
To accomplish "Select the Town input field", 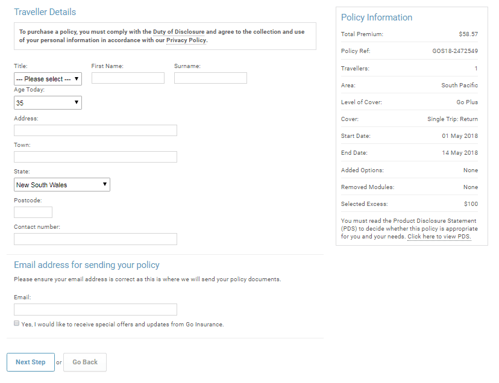I will tap(95, 157).
